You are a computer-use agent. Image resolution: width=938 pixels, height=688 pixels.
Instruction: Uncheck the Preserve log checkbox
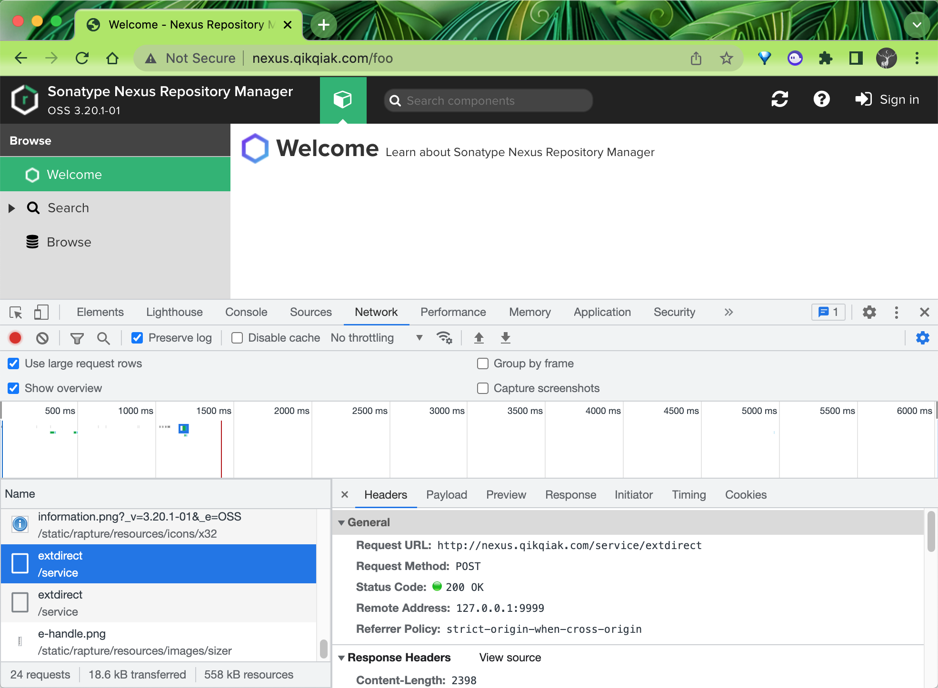pyautogui.click(x=137, y=338)
